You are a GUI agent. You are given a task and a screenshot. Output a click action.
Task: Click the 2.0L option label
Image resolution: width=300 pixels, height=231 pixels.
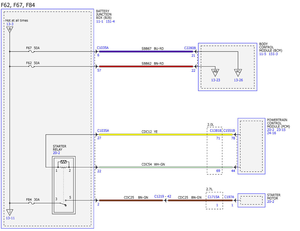click(211, 125)
